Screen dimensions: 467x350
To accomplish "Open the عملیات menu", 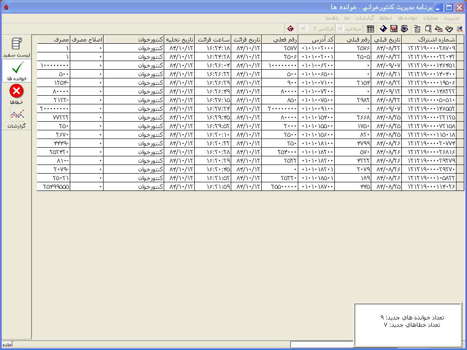I will point(431,18).
